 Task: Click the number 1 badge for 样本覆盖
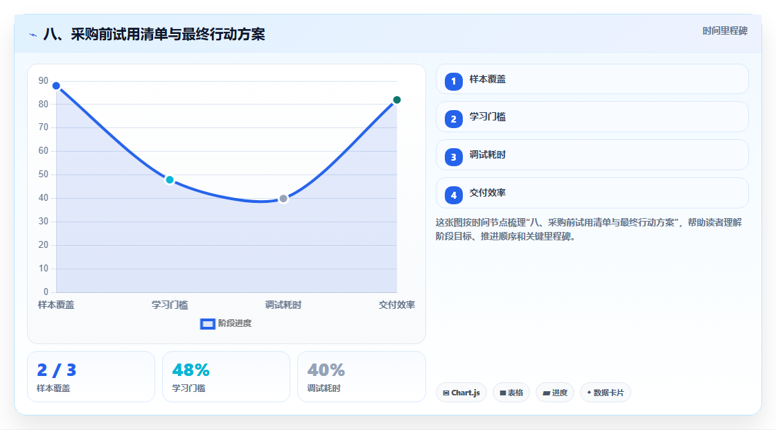click(x=453, y=81)
